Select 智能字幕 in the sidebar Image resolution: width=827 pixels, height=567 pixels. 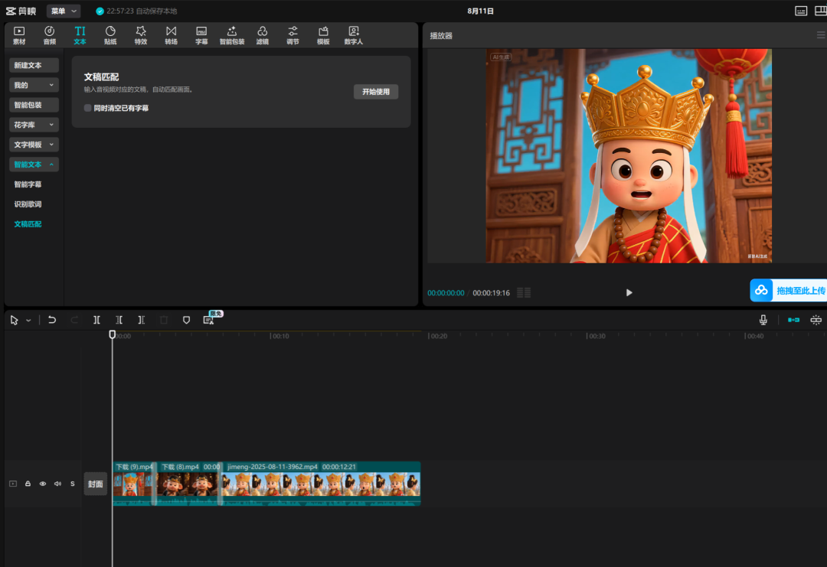(28, 184)
